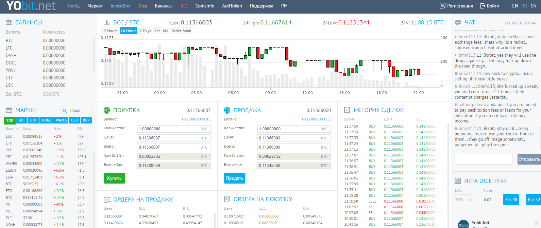Click the Войти login arrow icon
This screenshot has width=541, height=228.
pyautogui.click(x=483, y=6)
